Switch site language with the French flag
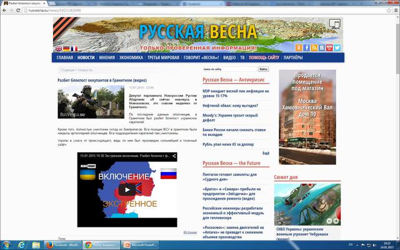Screen dimensions: 400x250 74,49
